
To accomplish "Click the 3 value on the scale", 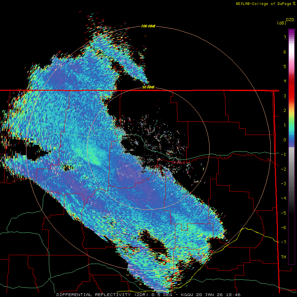I will click(285, 96).
